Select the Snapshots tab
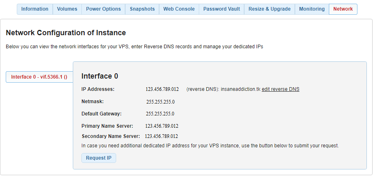The image size is (373, 176). (142, 9)
